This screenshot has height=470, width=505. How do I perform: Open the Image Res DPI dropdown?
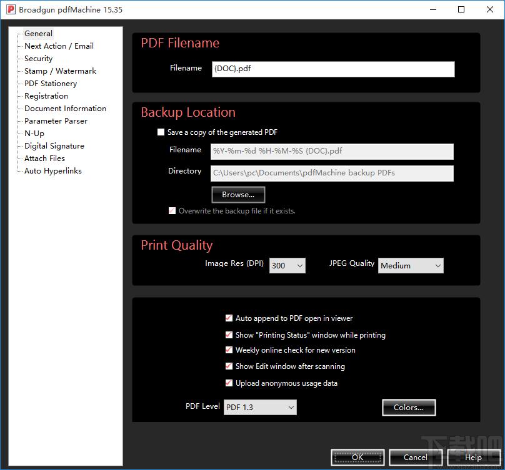pos(287,266)
